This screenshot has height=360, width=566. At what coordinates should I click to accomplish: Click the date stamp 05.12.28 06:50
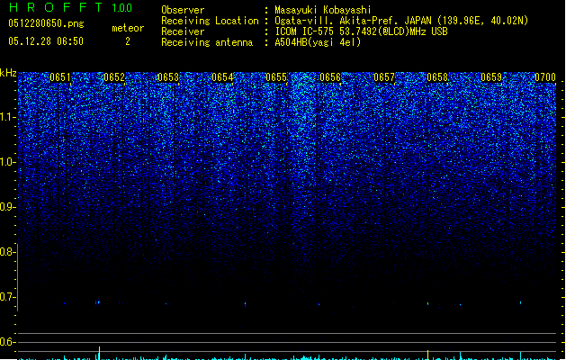pyautogui.click(x=46, y=41)
